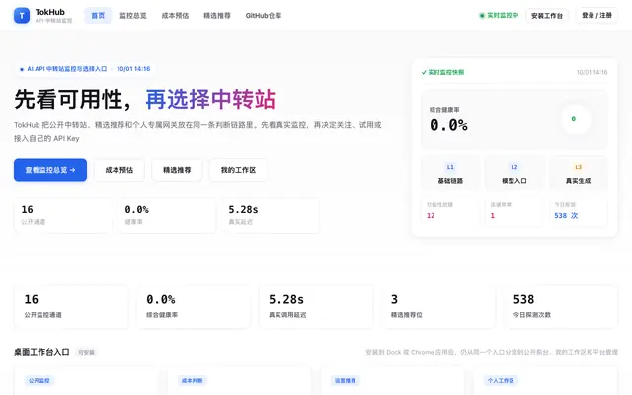Screen dimensions: 632x395
Task: Click the 精选推荐 button below the headline
Action: 177,170
